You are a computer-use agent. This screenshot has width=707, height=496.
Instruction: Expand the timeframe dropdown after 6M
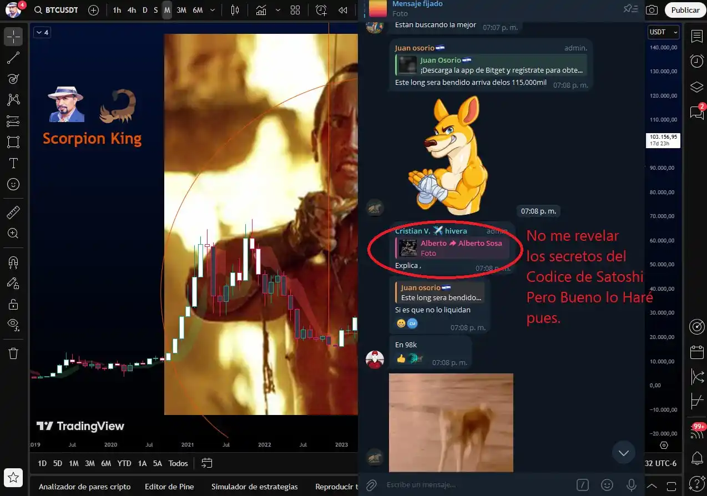coord(213,10)
